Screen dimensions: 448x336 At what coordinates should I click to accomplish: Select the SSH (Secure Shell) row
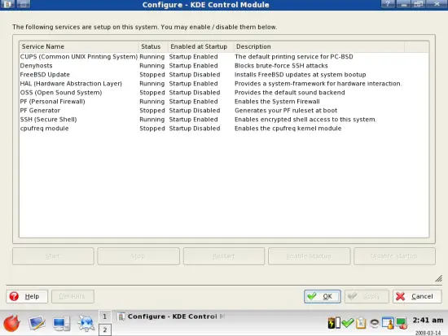[x=224, y=120]
